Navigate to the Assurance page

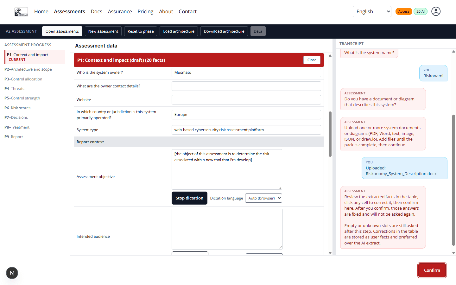coord(120,12)
